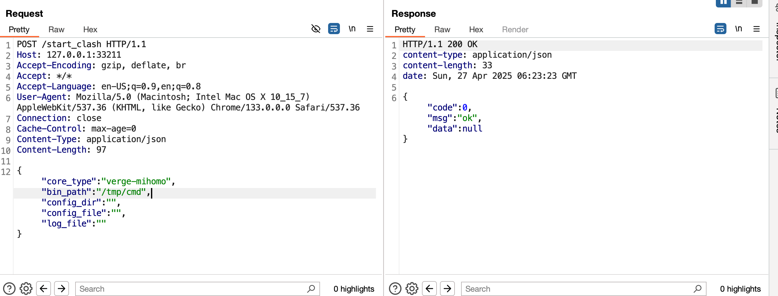Click the Request search help icon
The height and width of the screenshot is (296, 778).
pos(9,289)
